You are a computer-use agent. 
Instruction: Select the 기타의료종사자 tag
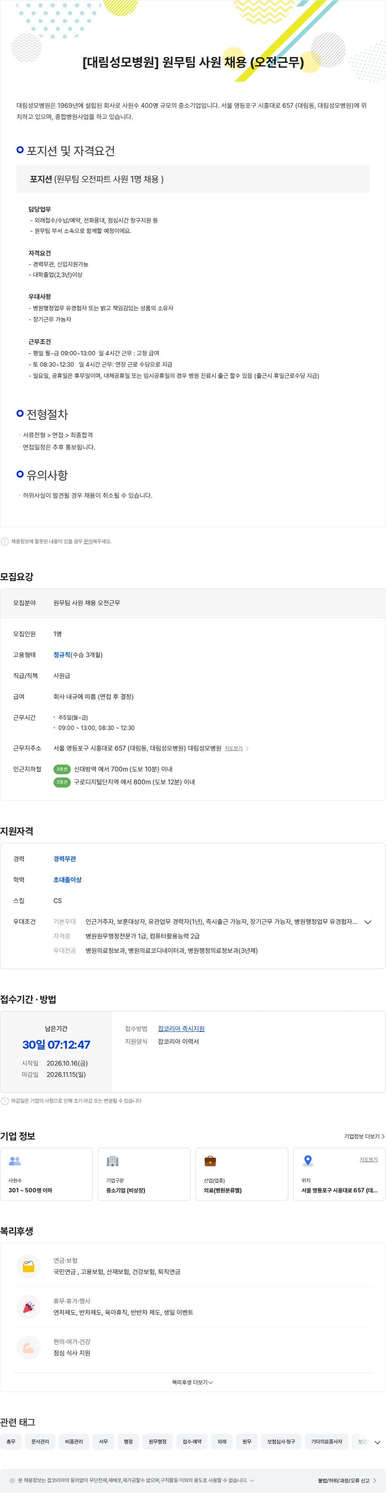pyautogui.click(x=326, y=1441)
